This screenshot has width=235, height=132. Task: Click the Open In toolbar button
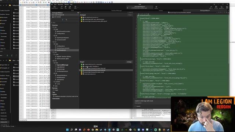[211, 7]
